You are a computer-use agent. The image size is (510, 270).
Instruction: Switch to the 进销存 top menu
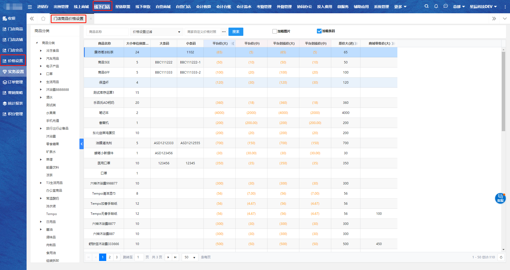43,7
